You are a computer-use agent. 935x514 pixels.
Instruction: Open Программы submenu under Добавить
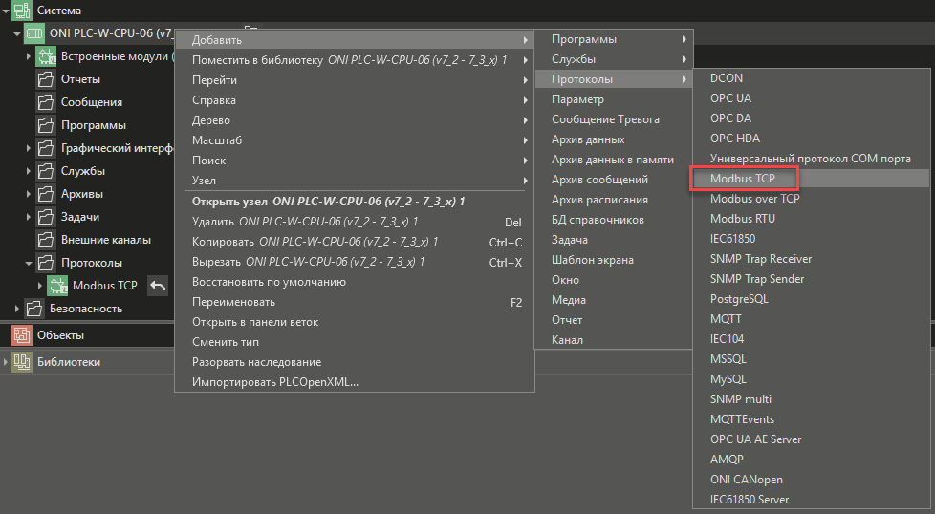[x=614, y=39]
